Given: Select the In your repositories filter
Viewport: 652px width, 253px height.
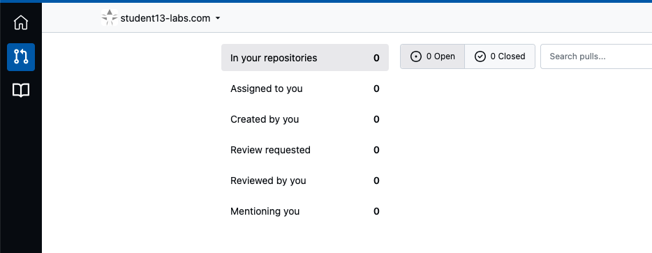Looking at the screenshot, I should tap(305, 58).
